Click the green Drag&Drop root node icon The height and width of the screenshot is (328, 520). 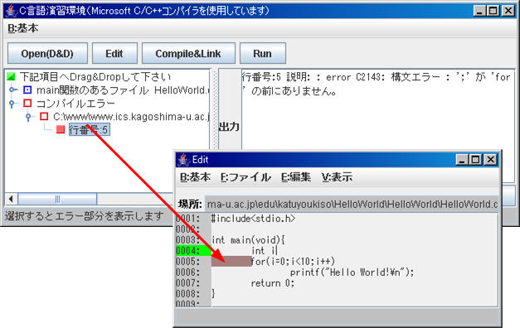(11, 77)
